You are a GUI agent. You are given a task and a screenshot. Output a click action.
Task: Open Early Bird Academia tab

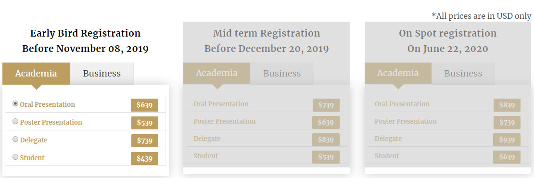pos(36,74)
